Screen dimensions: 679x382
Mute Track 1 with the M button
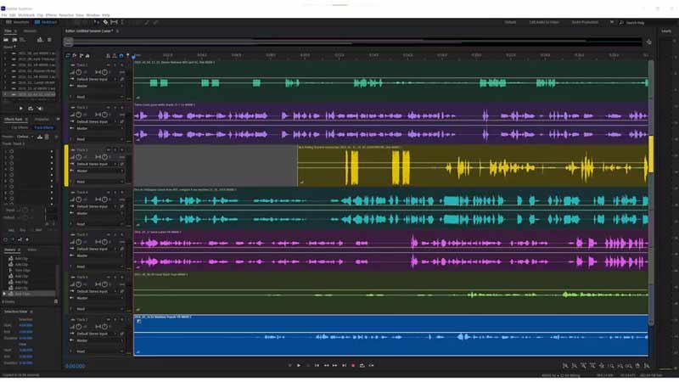click(x=109, y=64)
